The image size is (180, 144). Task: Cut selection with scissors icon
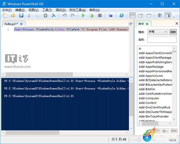click(29, 16)
